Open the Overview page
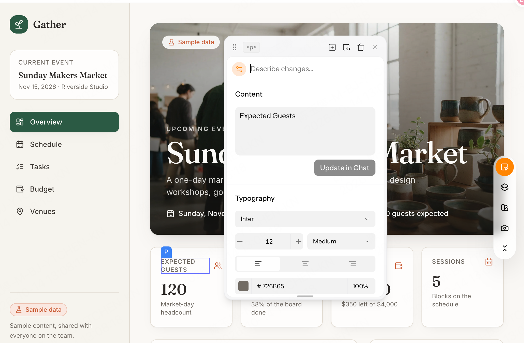This screenshot has height=343, width=524. click(64, 122)
